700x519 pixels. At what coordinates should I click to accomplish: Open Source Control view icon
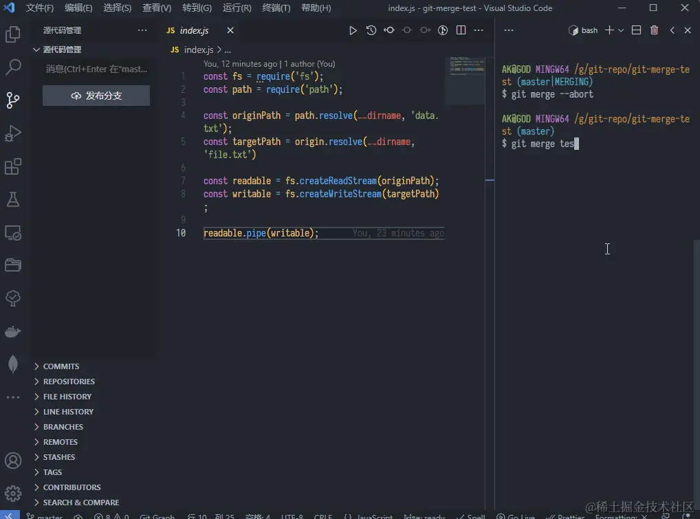13,100
